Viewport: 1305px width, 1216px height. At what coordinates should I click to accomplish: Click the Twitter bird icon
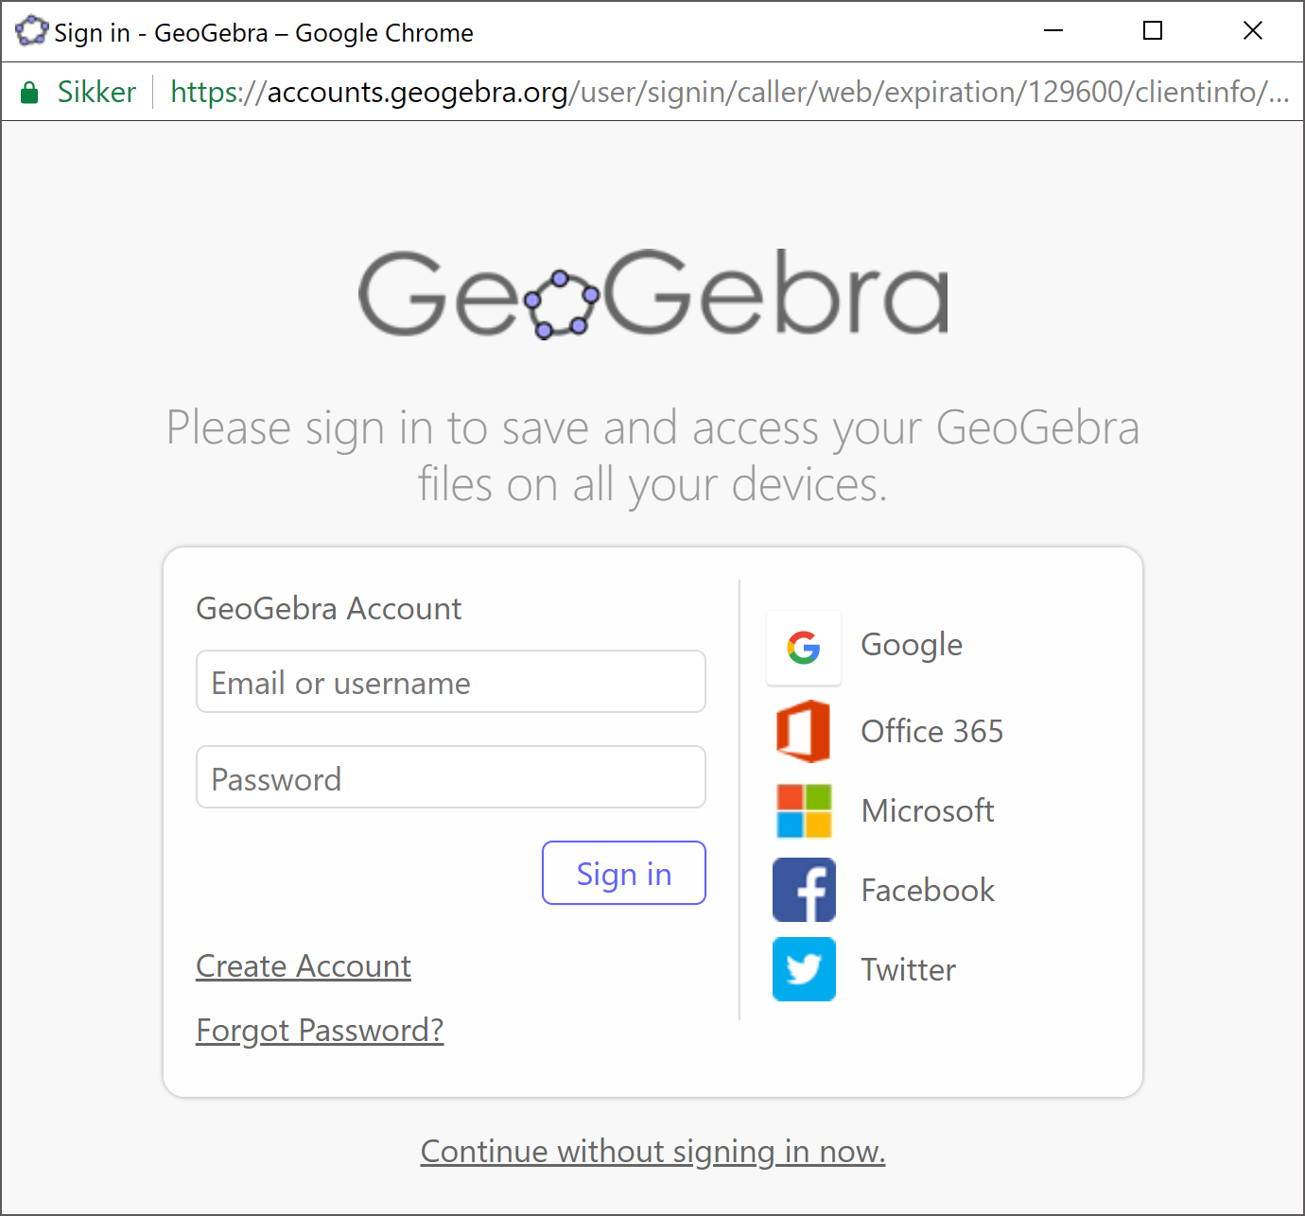pyautogui.click(x=803, y=969)
